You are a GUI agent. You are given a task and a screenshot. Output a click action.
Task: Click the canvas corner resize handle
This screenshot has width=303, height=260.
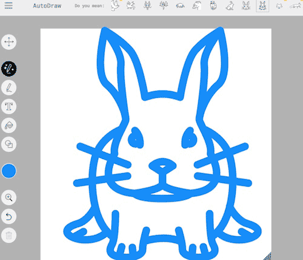tap(267, 256)
